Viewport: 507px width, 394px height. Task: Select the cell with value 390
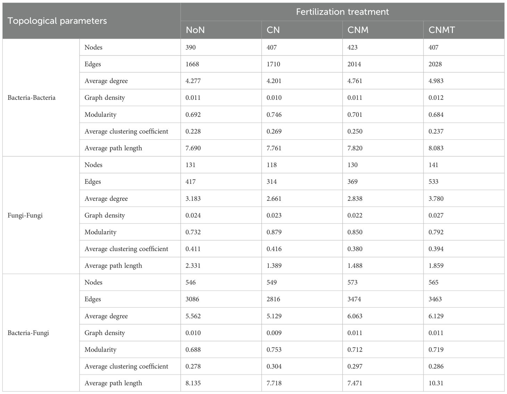(x=191, y=47)
